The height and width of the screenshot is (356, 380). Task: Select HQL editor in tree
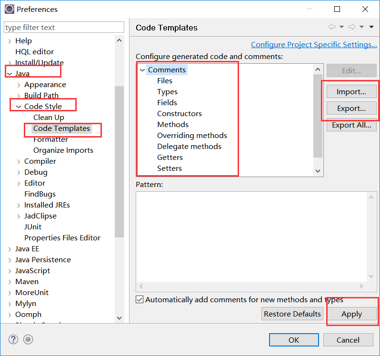click(x=34, y=52)
